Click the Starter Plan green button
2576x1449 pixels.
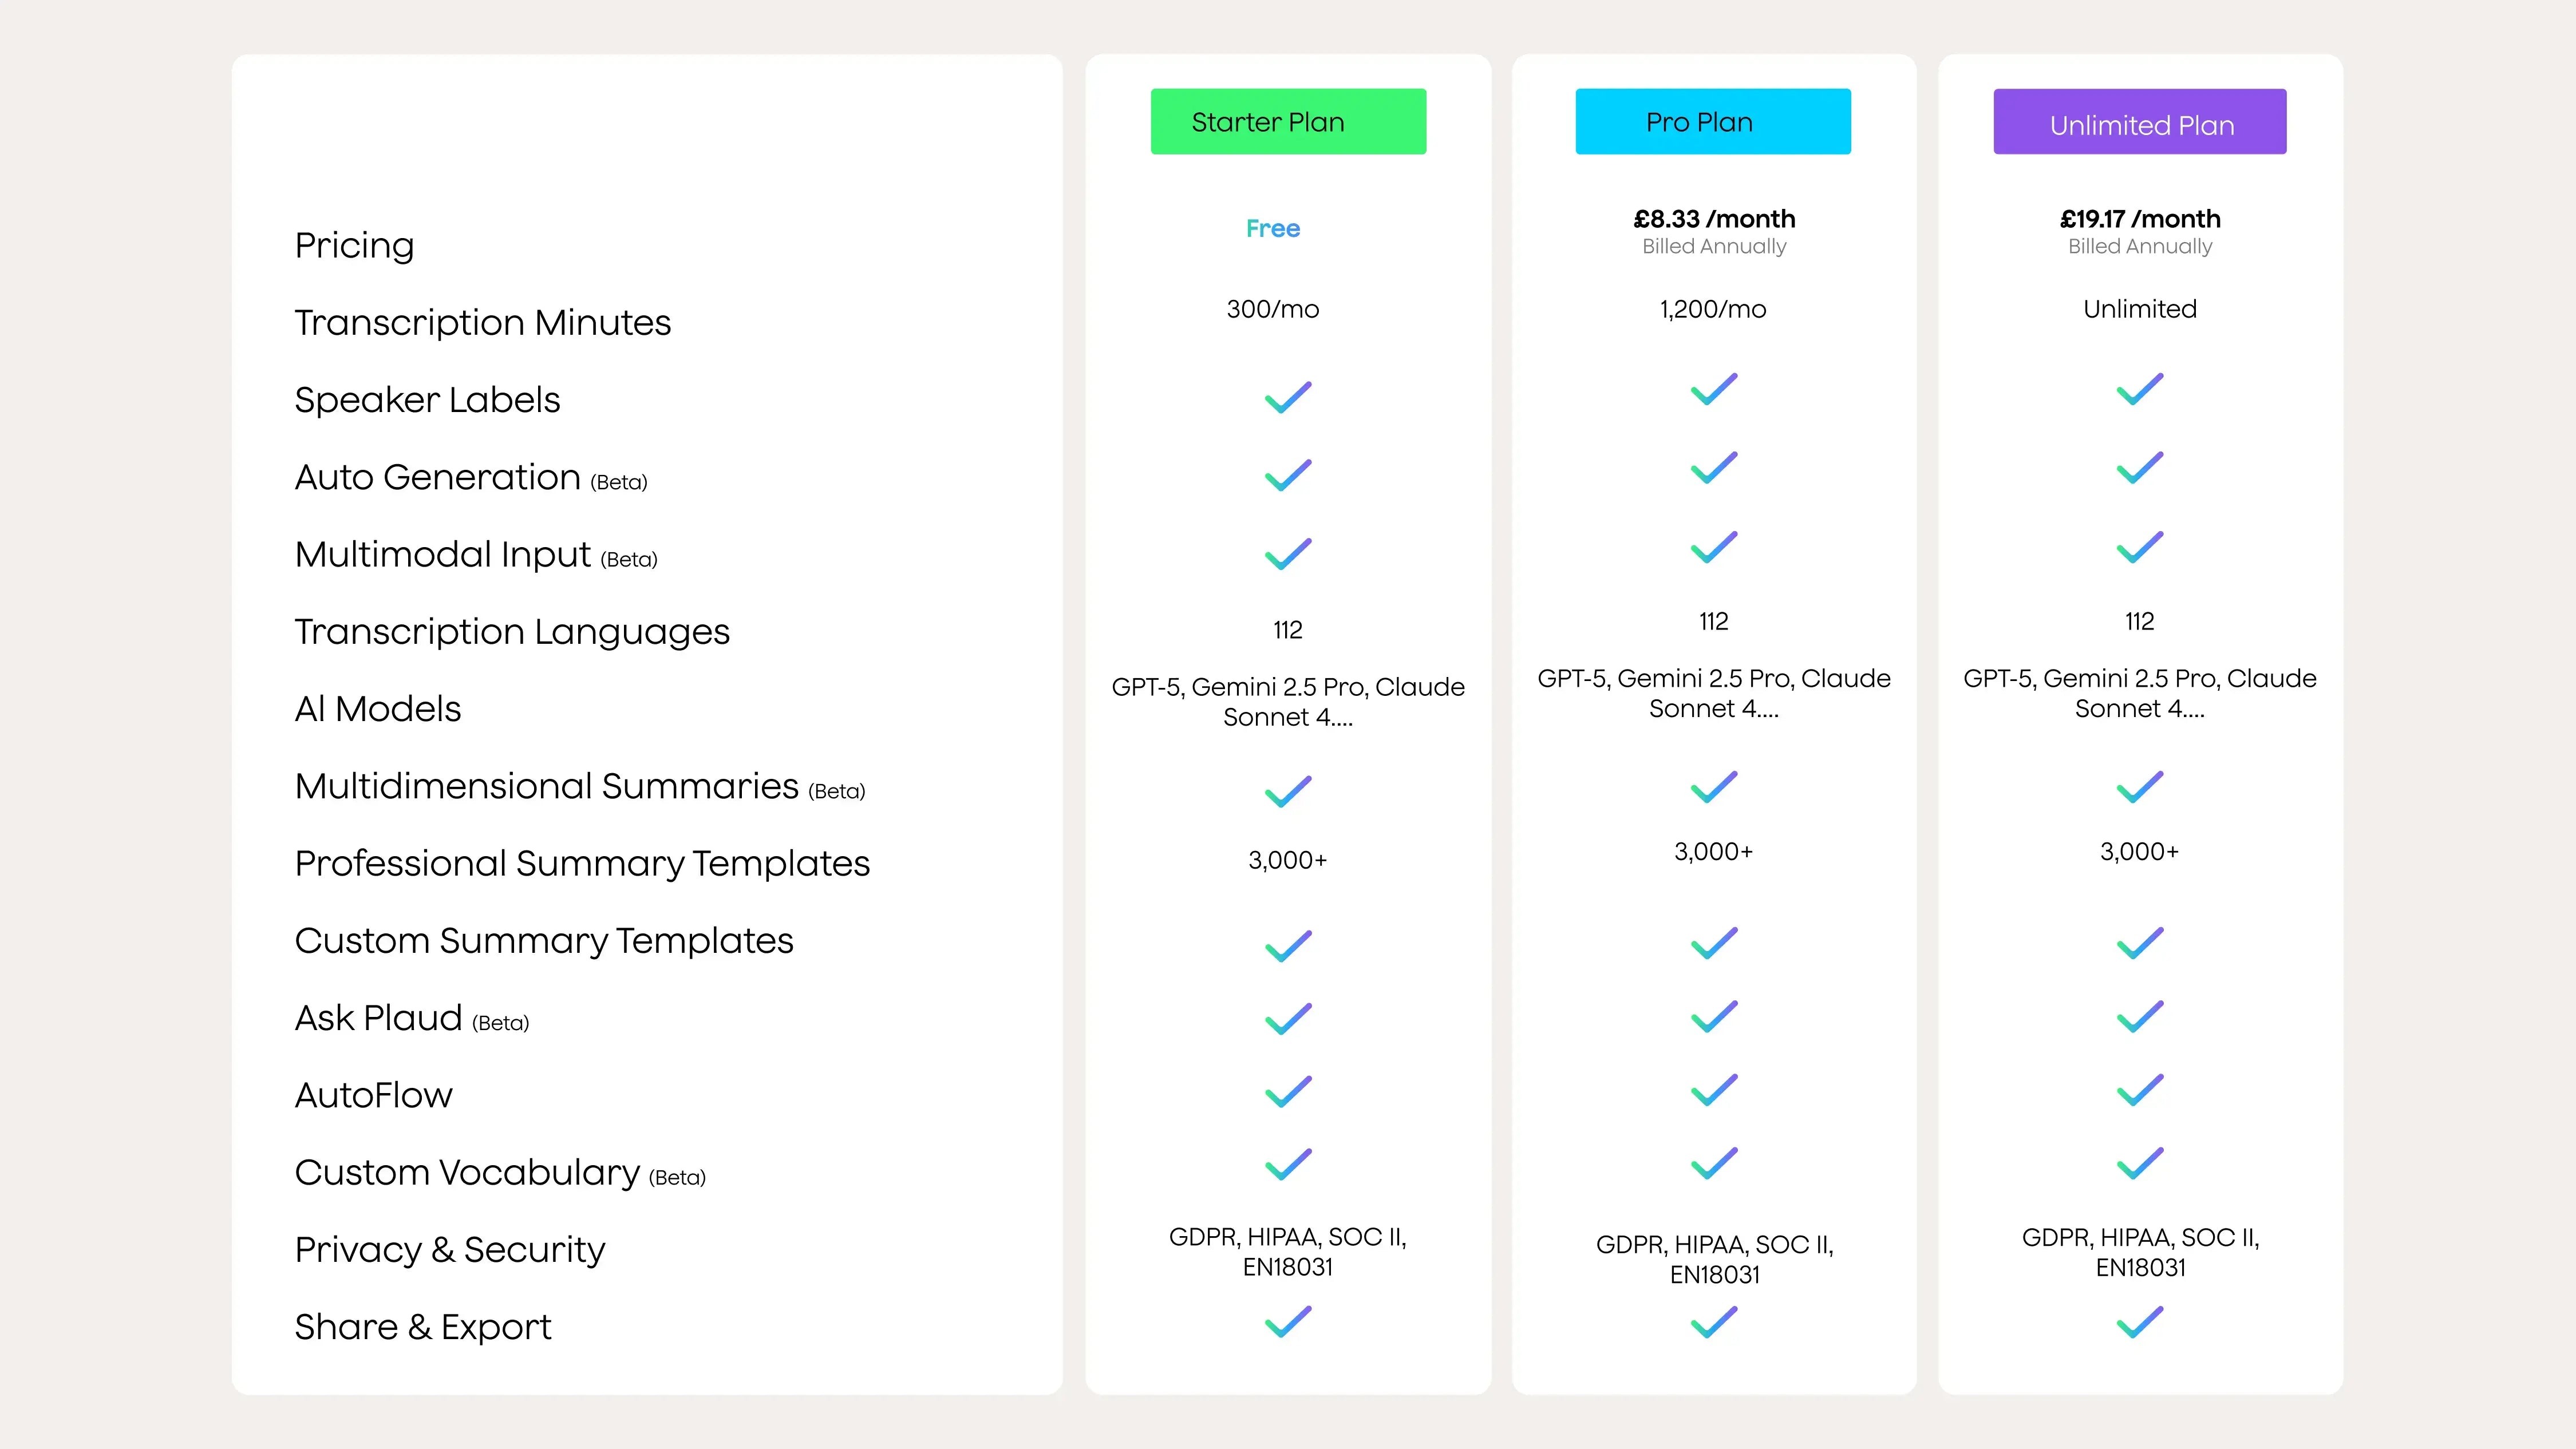1288,122
